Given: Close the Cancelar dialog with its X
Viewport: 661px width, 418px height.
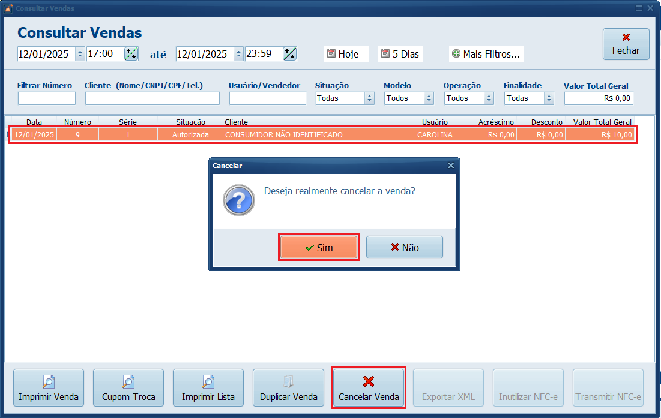Looking at the screenshot, I should [451, 165].
